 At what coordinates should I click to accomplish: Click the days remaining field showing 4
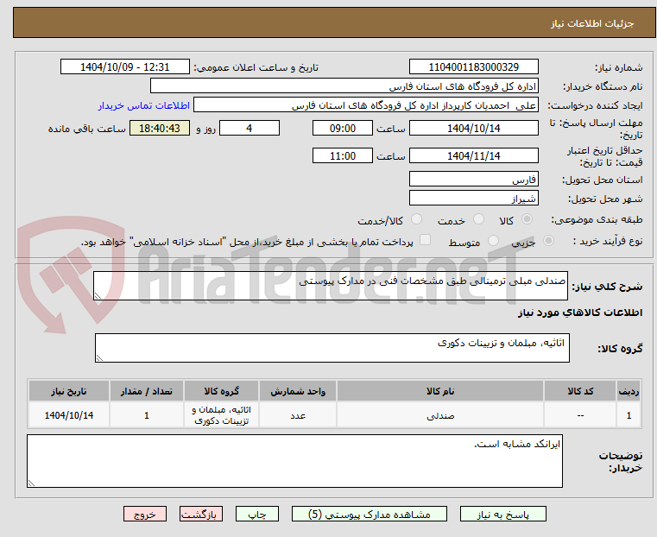[x=250, y=128]
